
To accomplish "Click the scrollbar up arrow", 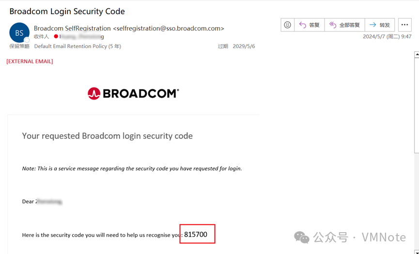I will (x=417, y=55).
